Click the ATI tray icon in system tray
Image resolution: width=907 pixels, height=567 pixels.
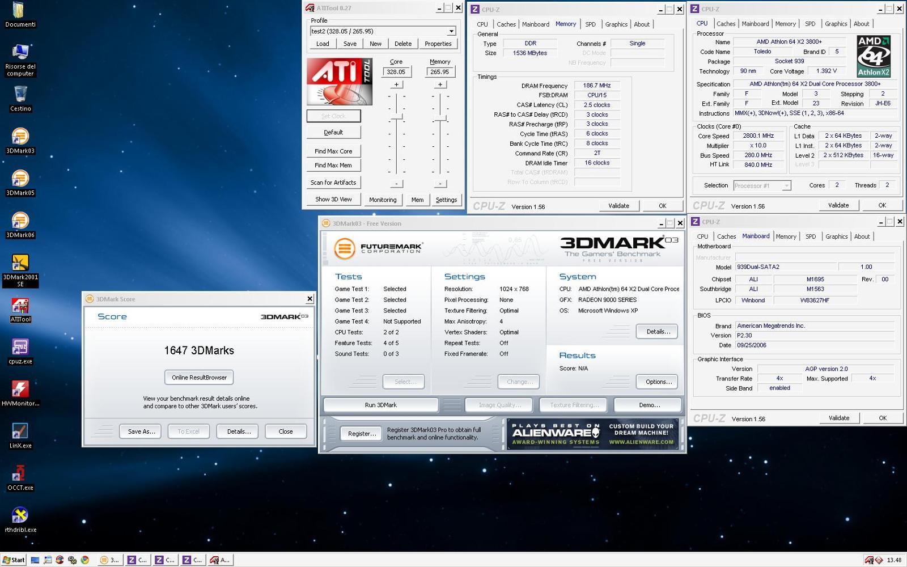pyautogui.click(x=869, y=560)
